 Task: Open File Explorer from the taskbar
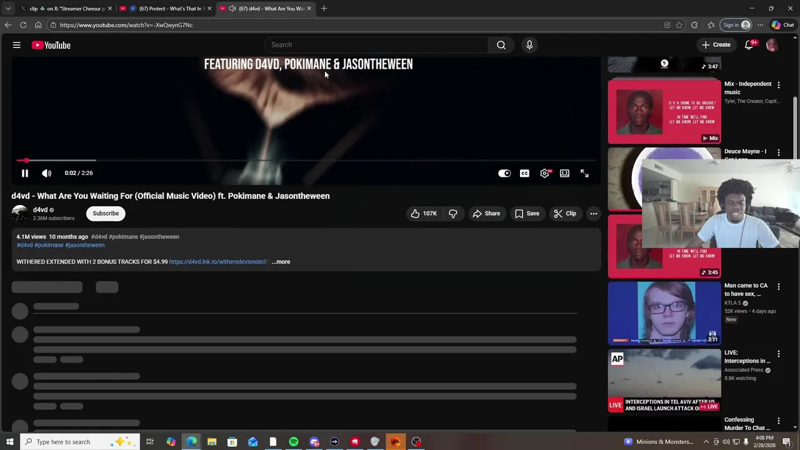click(x=212, y=442)
